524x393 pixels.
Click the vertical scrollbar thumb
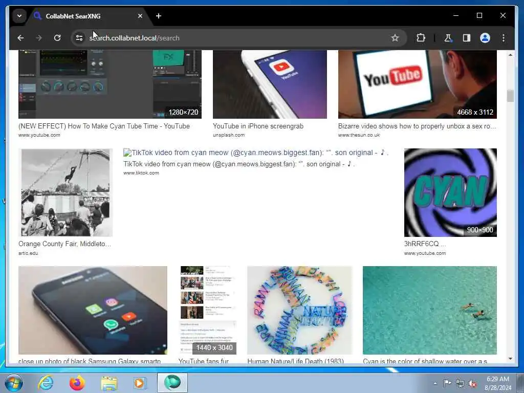coord(510,96)
